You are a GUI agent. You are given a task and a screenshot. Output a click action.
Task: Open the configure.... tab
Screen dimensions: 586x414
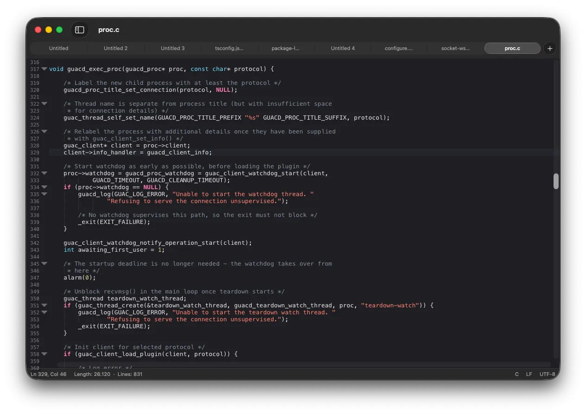point(399,48)
